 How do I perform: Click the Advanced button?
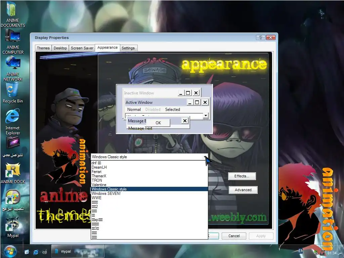(x=243, y=190)
